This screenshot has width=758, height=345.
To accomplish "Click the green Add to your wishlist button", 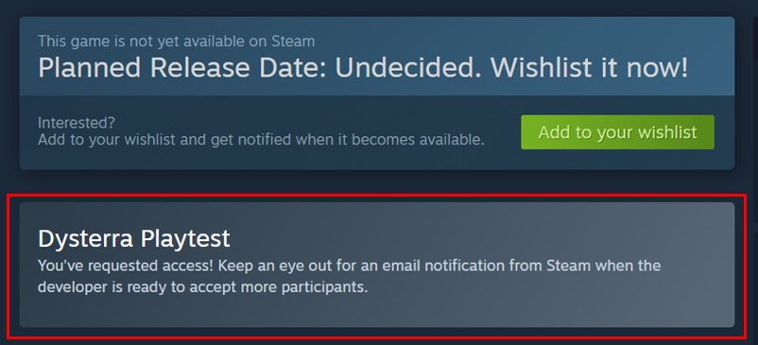I will point(617,132).
